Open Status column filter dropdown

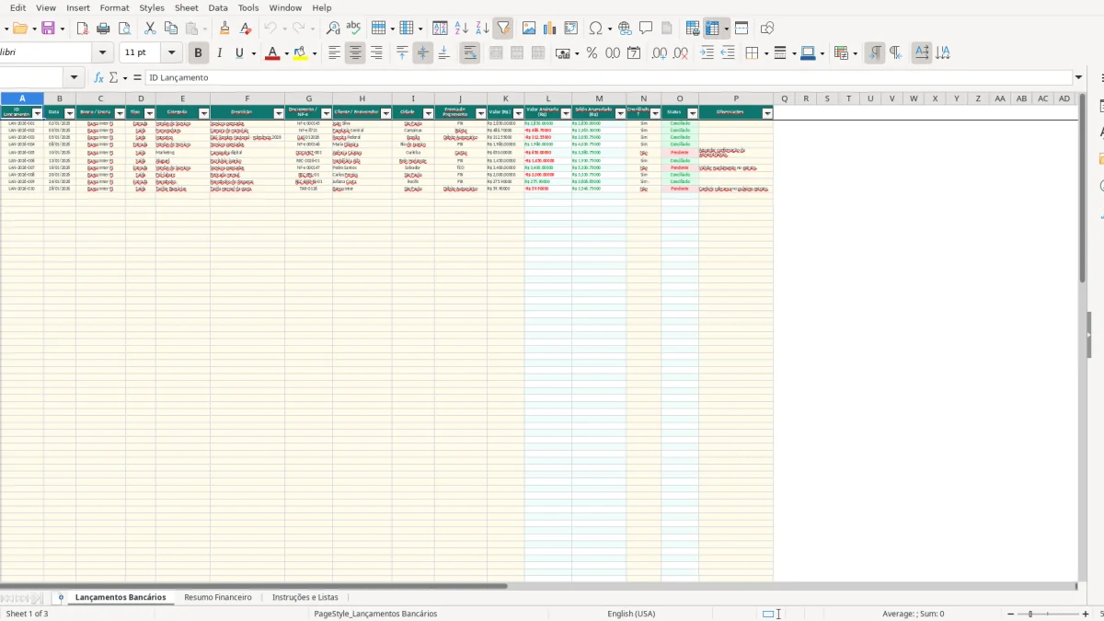pos(692,113)
